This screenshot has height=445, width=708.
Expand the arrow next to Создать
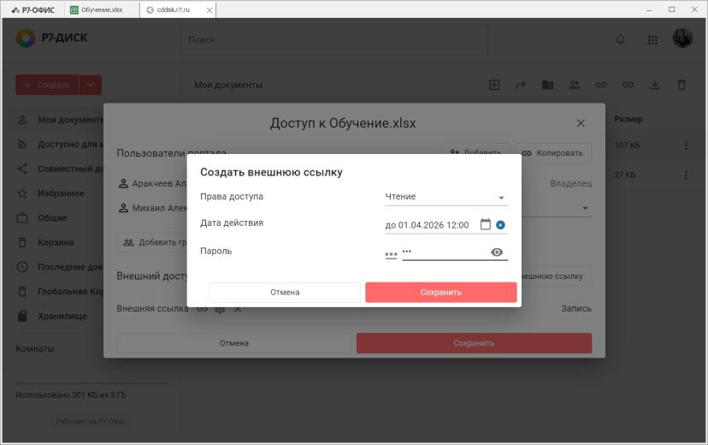pyautogui.click(x=91, y=85)
